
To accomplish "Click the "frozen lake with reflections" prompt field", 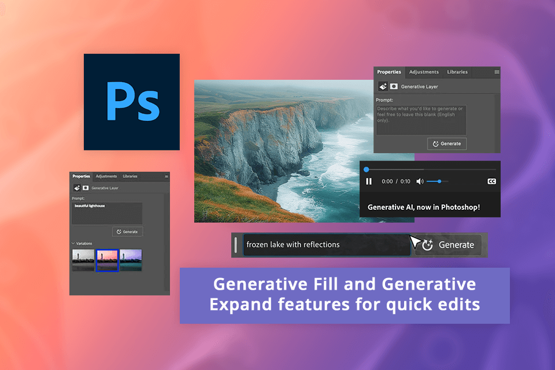I will [326, 245].
